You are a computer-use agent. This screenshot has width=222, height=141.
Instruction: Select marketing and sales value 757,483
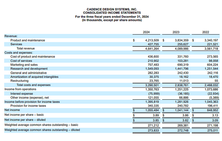pos(153,65)
